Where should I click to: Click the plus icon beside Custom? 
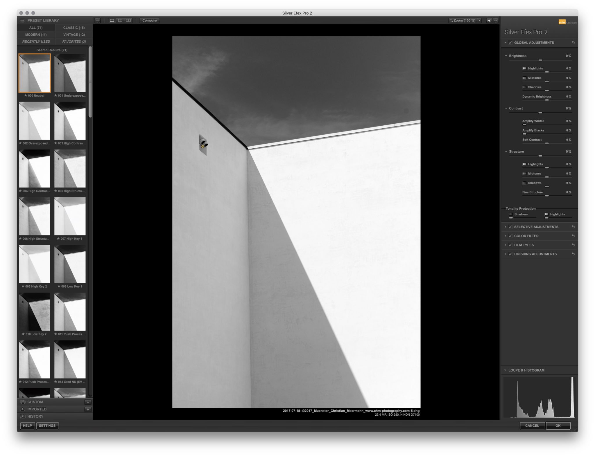[x=88, y=402]
